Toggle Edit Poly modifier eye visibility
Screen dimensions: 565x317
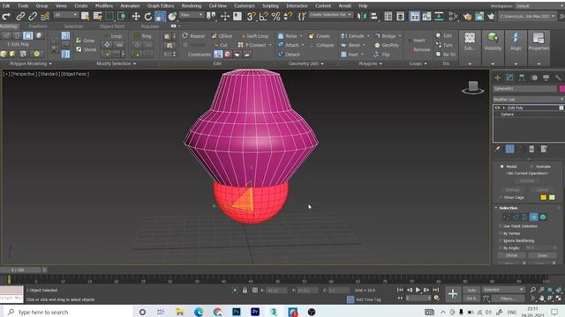(x=498, y=107)
